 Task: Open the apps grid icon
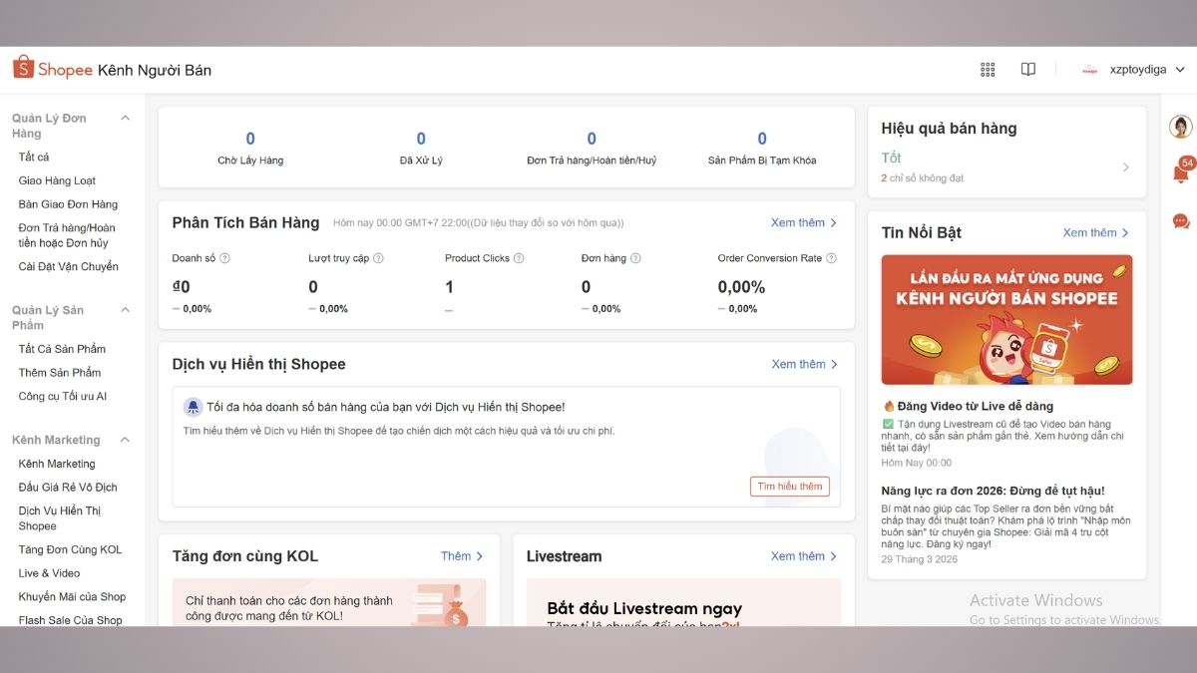tap(988, 70)
